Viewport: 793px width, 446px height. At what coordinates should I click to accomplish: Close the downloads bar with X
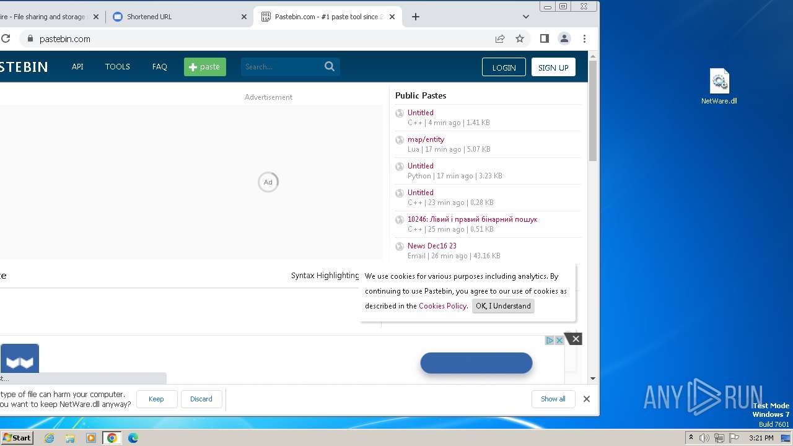click(587, 399)
